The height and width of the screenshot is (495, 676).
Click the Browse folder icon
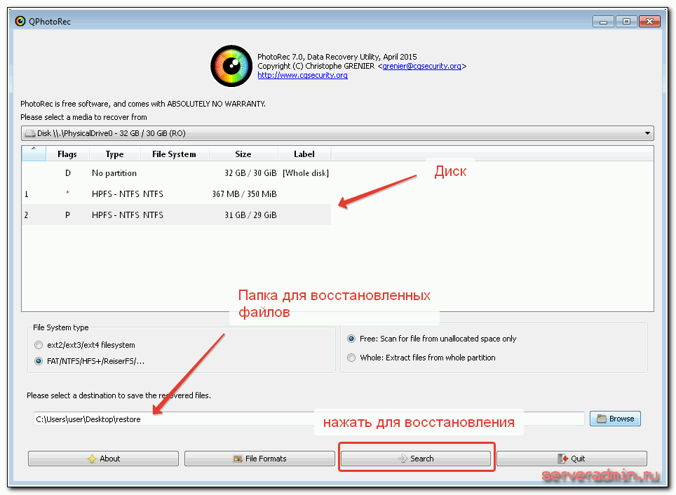click(x=601, y=419)
